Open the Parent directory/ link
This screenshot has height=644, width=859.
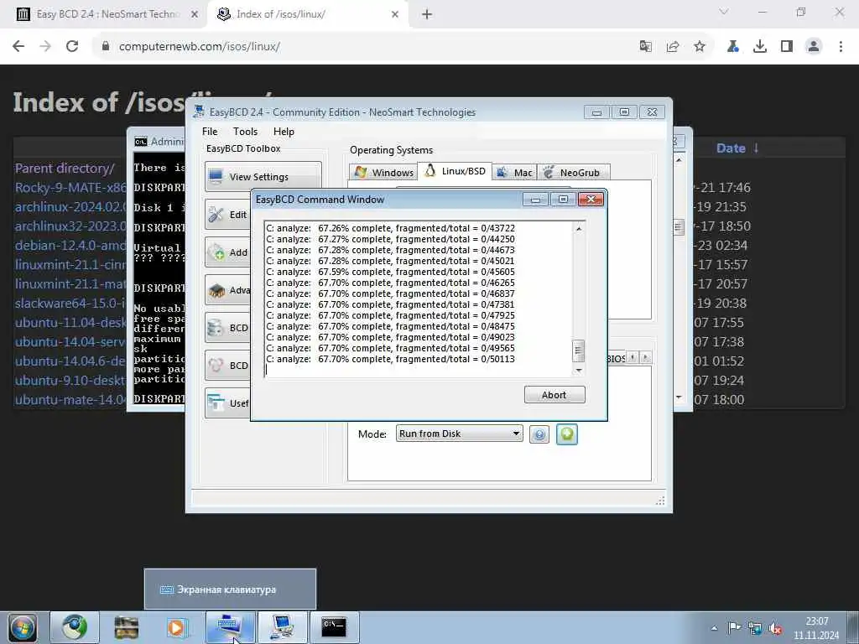tap(65, 168)
